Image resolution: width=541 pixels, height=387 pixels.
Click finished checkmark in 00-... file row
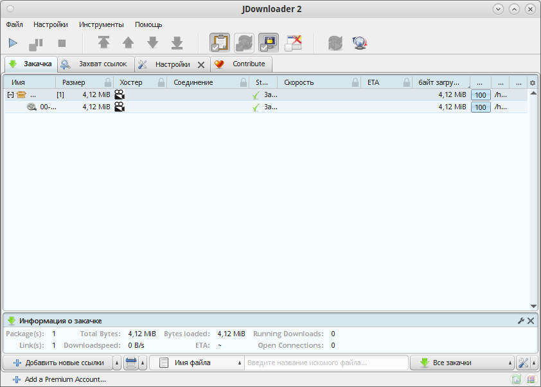256,108
